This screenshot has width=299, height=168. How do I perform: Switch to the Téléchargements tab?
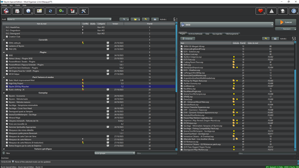click(232, 34)
